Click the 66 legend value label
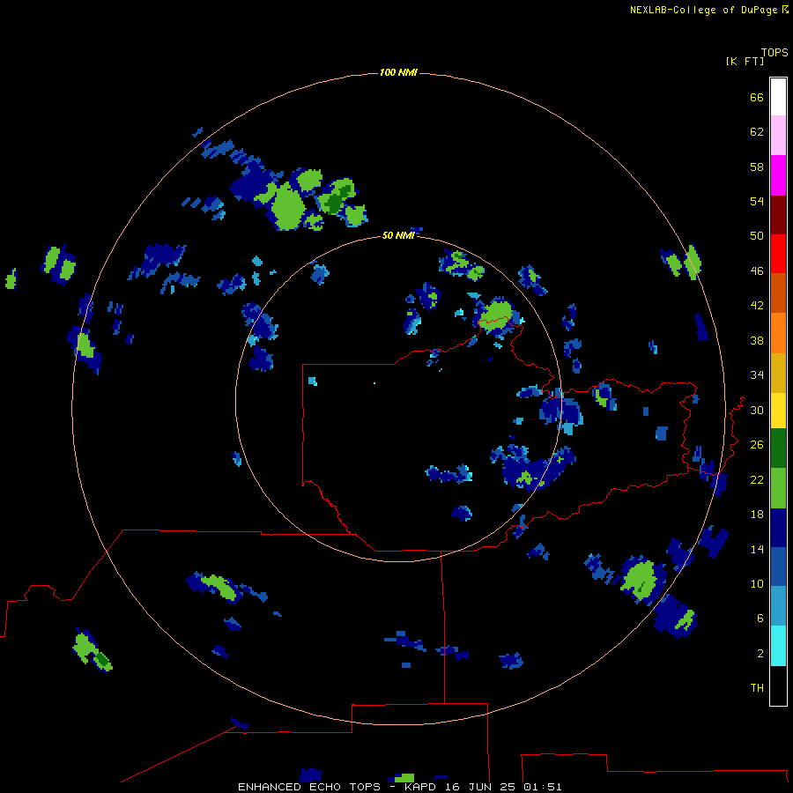This screenshot has width=793, height=793. pos(757,98)
